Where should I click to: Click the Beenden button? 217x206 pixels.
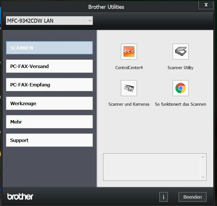pyautogui.click(x=192, y=197)
